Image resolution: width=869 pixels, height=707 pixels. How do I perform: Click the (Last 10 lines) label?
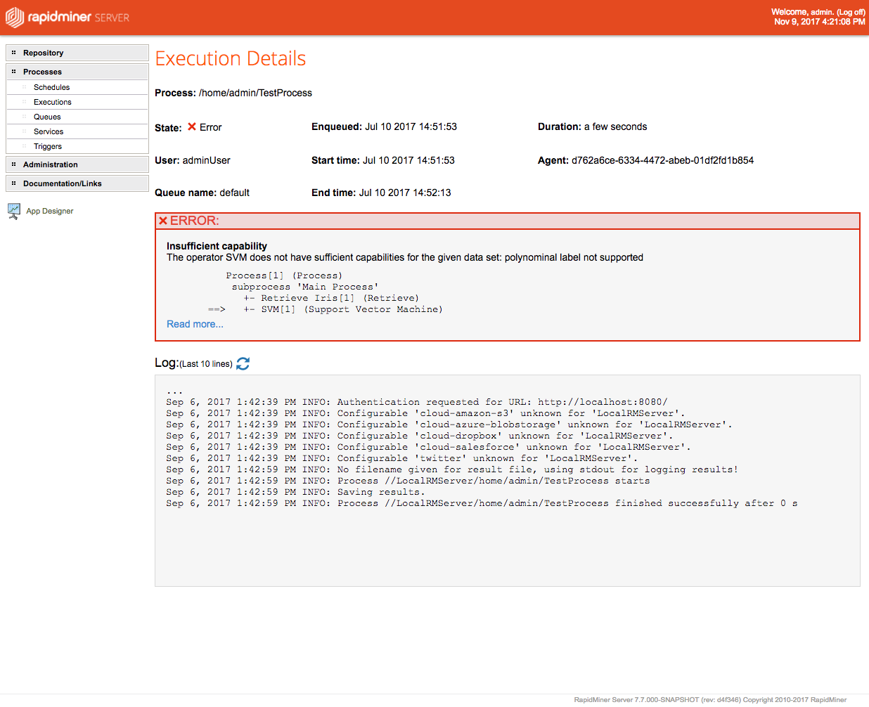[x=206, y=364]
